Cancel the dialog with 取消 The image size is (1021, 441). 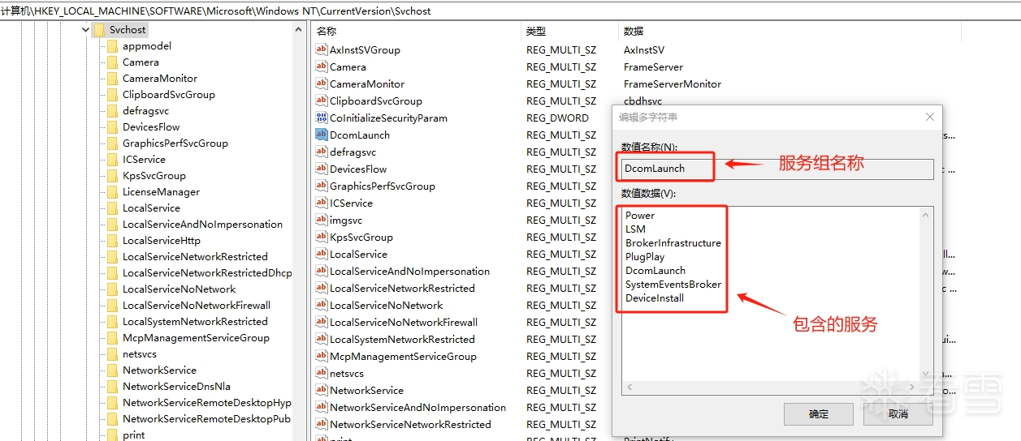point(898,413)
